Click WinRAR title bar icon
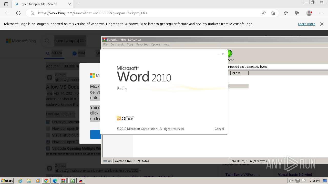328x184 pixels. click(104, 40)
